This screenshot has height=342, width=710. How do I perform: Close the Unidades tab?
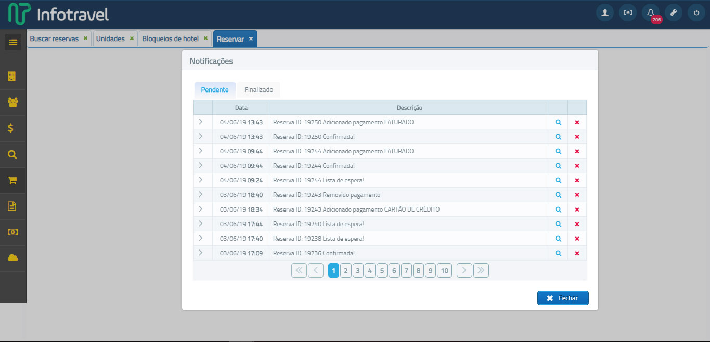[x=132, y=38]
